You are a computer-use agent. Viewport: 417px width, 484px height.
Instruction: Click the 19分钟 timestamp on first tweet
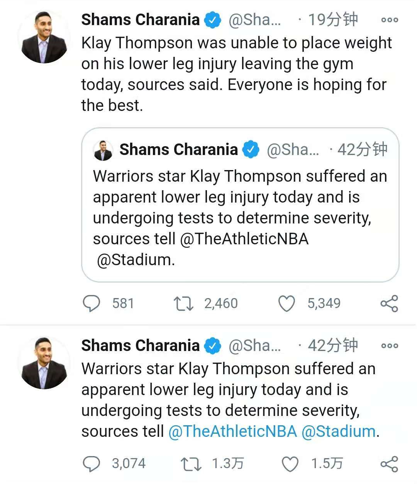[333, 20]
